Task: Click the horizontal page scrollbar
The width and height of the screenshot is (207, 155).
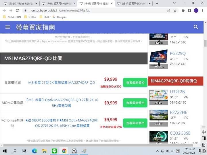Action: click(x=98, y=145)
